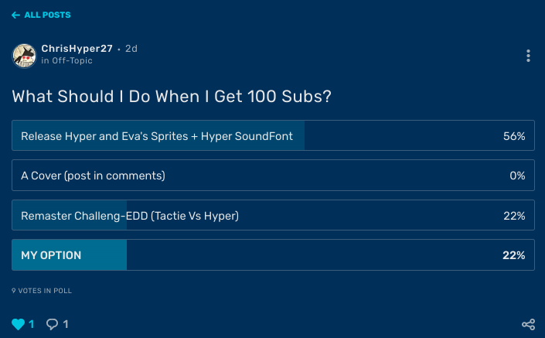Click the heart like icon

pos(18,324)
